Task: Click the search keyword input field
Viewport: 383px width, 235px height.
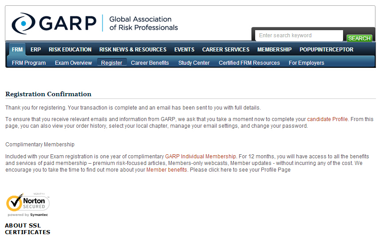Action: 300,35
